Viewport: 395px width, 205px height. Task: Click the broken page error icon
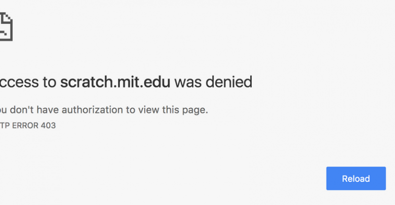tap(6, 26)
